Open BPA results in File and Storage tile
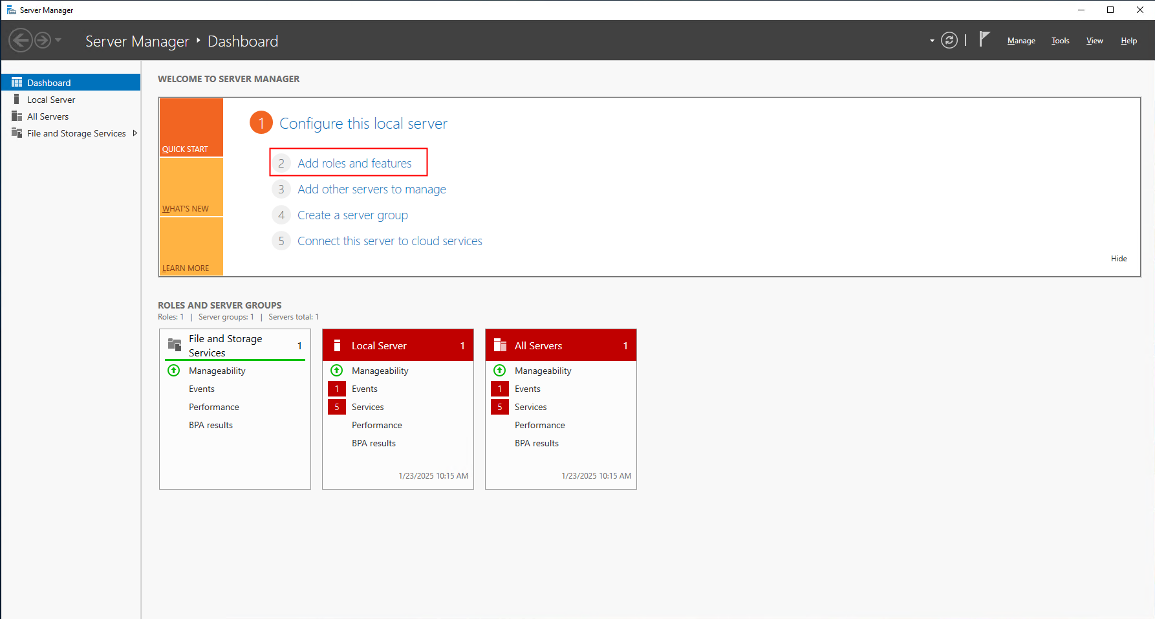Screen dimensions: 1155x619 click(x=211, y=425)
